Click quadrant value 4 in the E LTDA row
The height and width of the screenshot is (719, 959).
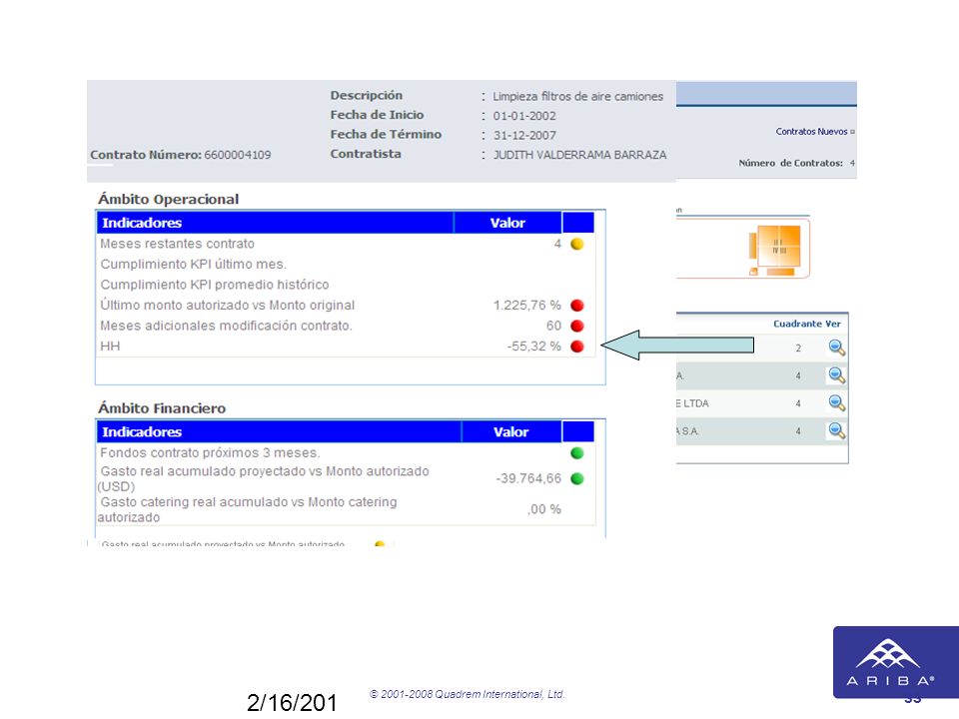[798, 403]
